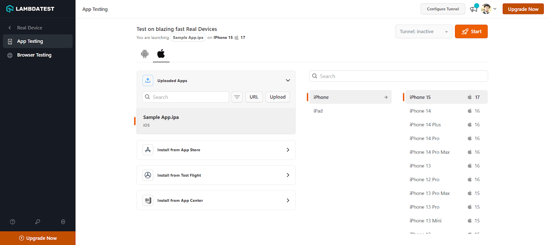Click the hexagon settings icon in sidebar footer
Viewport: 549px width, 245px height.
pyautogui.click(x=63, y=222)
